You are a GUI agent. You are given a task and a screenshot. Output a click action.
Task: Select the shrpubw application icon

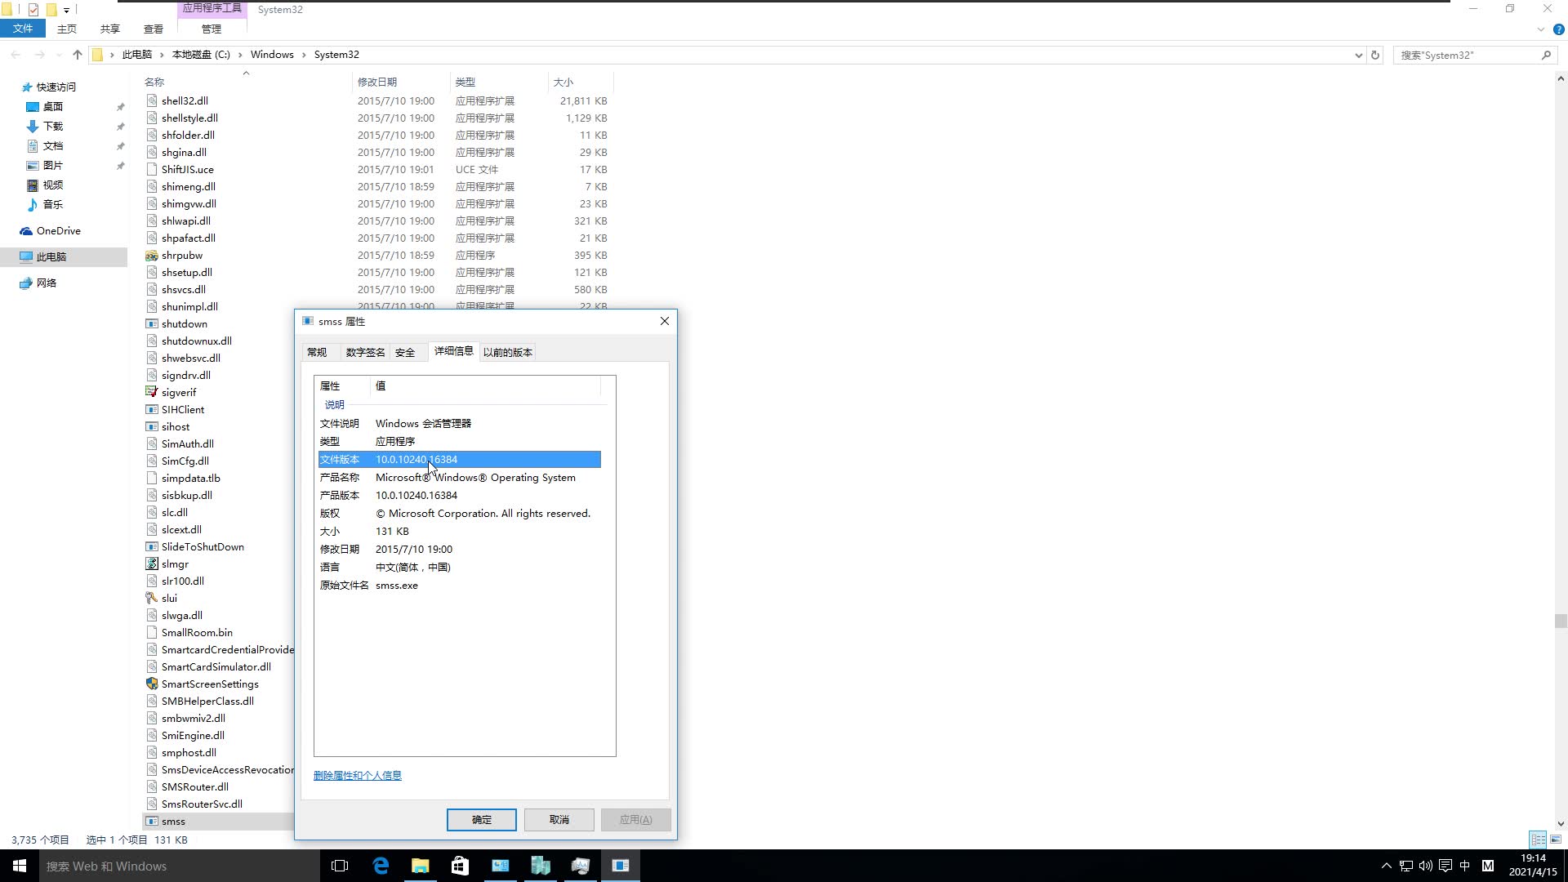click(152, 256)
